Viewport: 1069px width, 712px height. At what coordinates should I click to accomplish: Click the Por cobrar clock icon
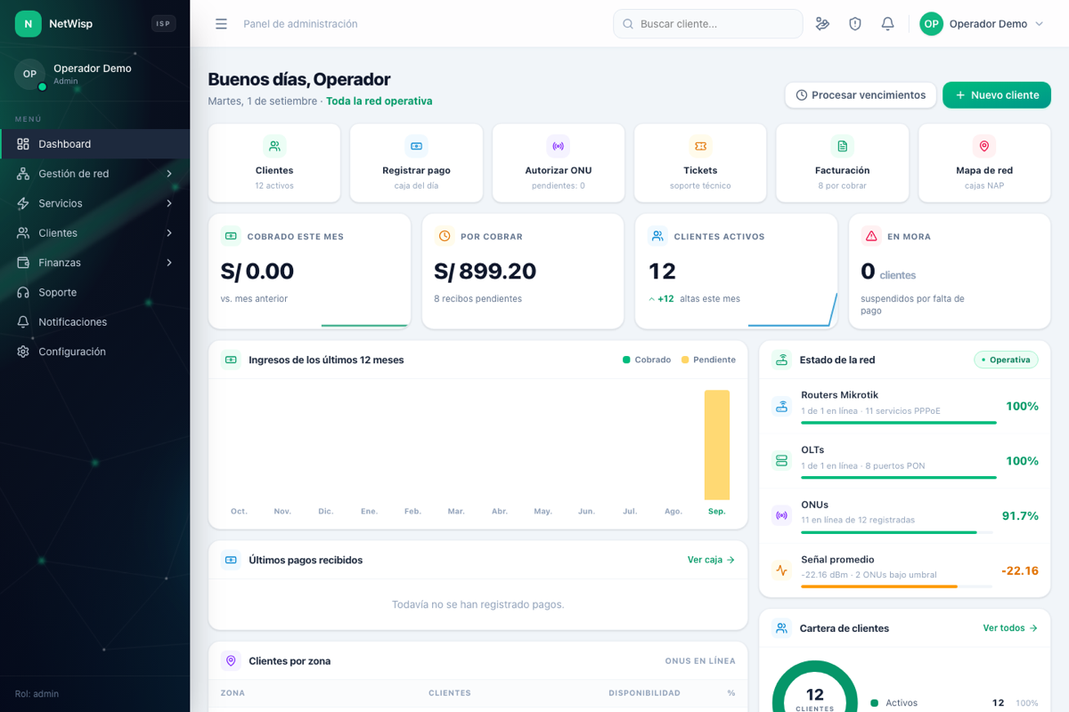click(445, 236)
